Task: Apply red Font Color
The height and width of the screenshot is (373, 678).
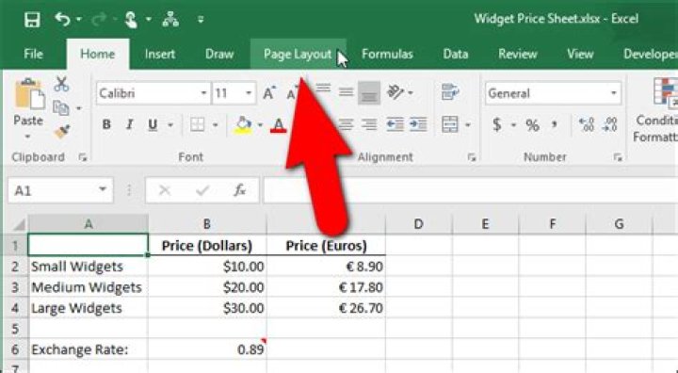Action: (x=279, y=125)
